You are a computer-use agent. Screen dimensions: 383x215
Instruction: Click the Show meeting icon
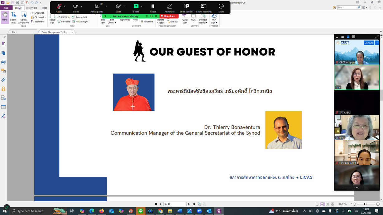203,6
